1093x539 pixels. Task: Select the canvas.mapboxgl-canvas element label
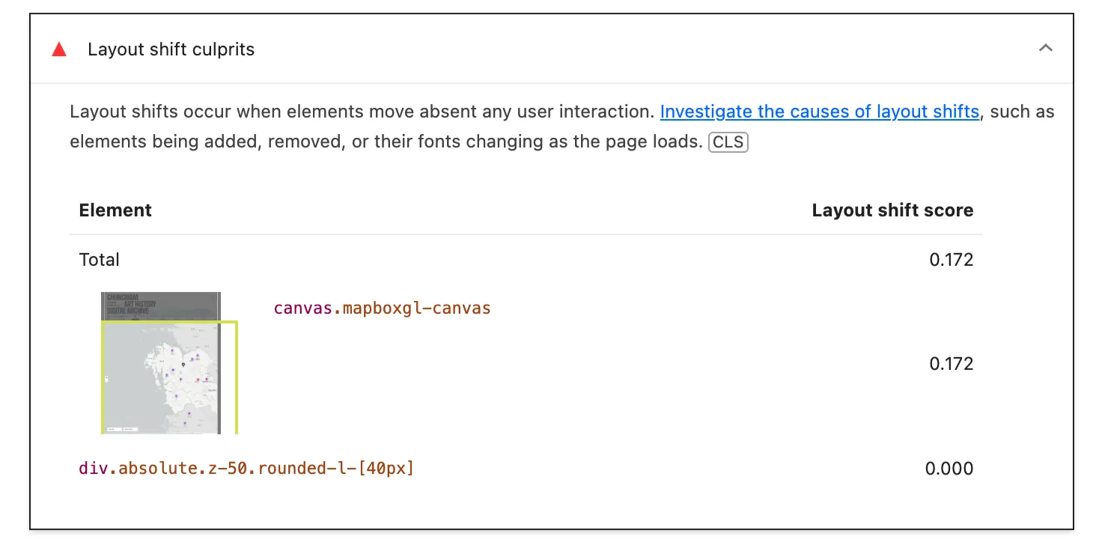coord(382,308)
